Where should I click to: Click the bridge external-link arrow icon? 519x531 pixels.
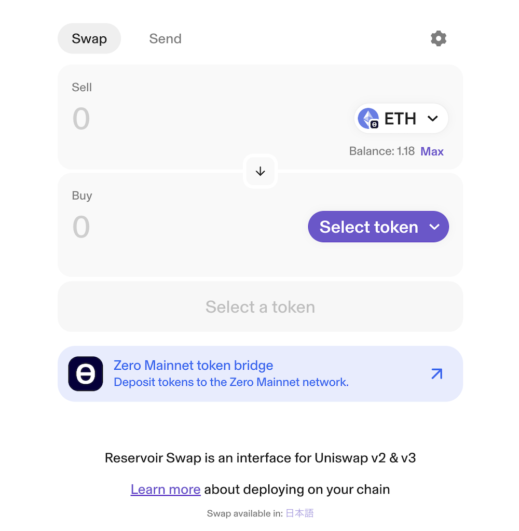click(436, 374)
